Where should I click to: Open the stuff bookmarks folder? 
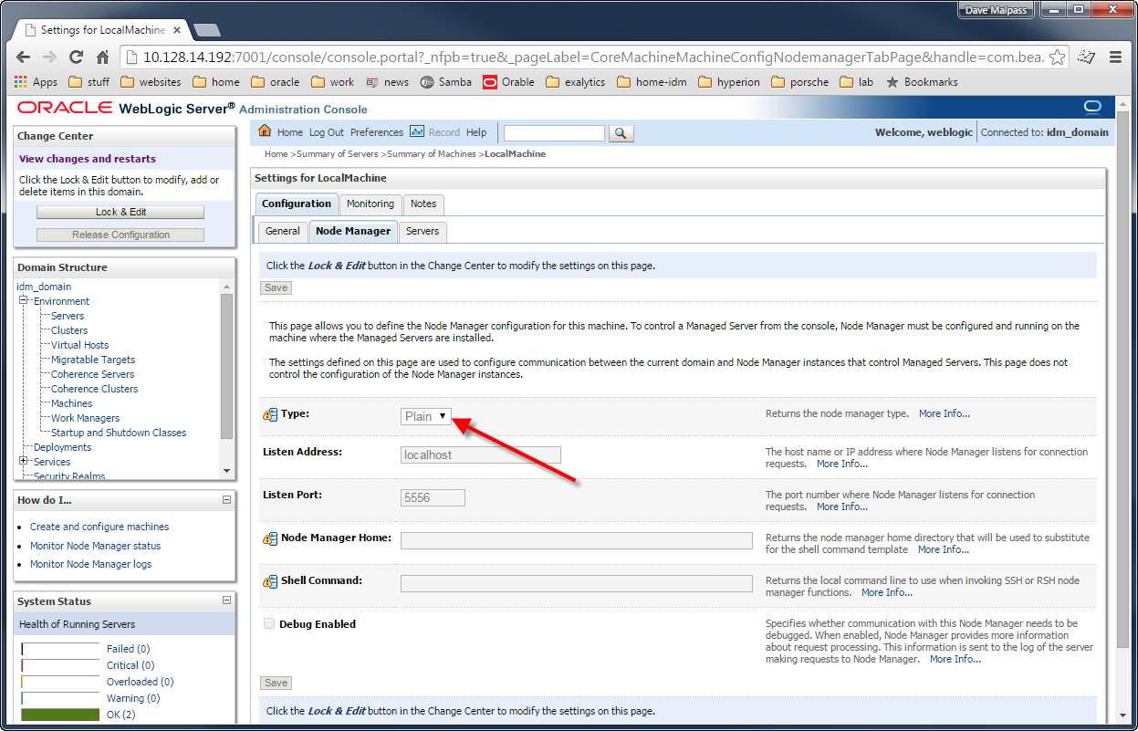(x=89, y=82)
